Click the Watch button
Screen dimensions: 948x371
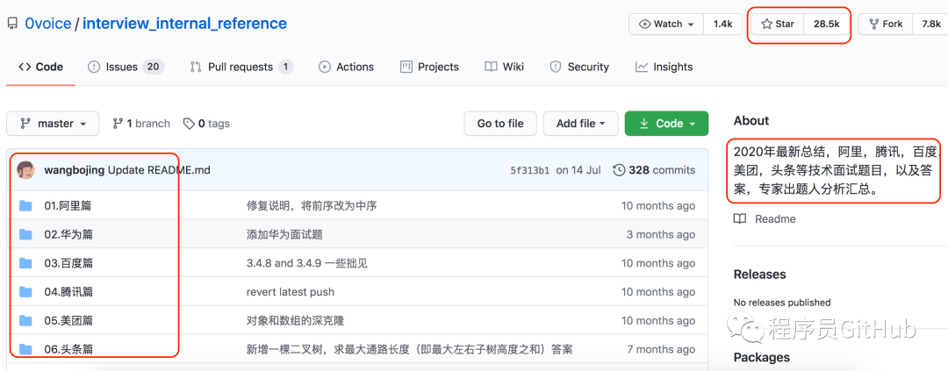click(x=666, y=25)
